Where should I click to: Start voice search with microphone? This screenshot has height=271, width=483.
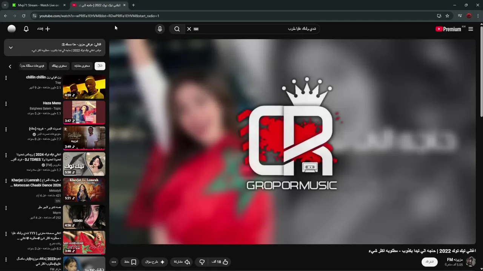(x=160, y=29)
